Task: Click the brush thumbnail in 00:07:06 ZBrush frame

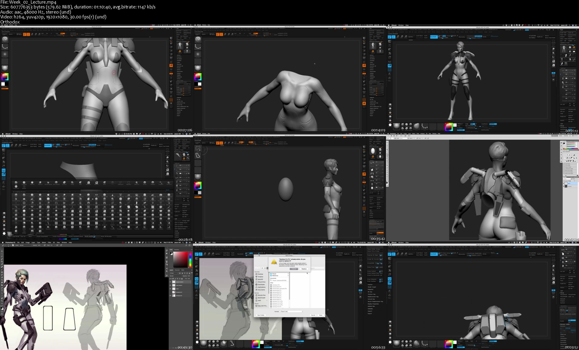Action: (x=5, y=40)
